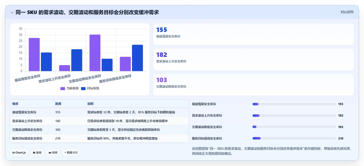Viewport: 364px width, 166px height.
Task: Click the 服务目标提高安全库存 progress label
Action: tap(207, 139)
